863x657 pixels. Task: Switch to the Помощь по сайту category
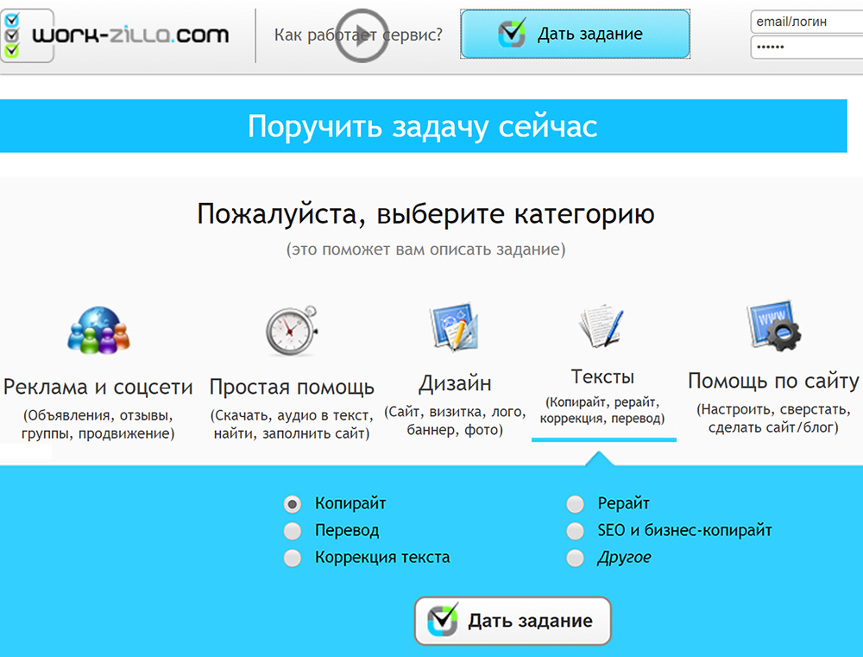click(x=773, y=382)
